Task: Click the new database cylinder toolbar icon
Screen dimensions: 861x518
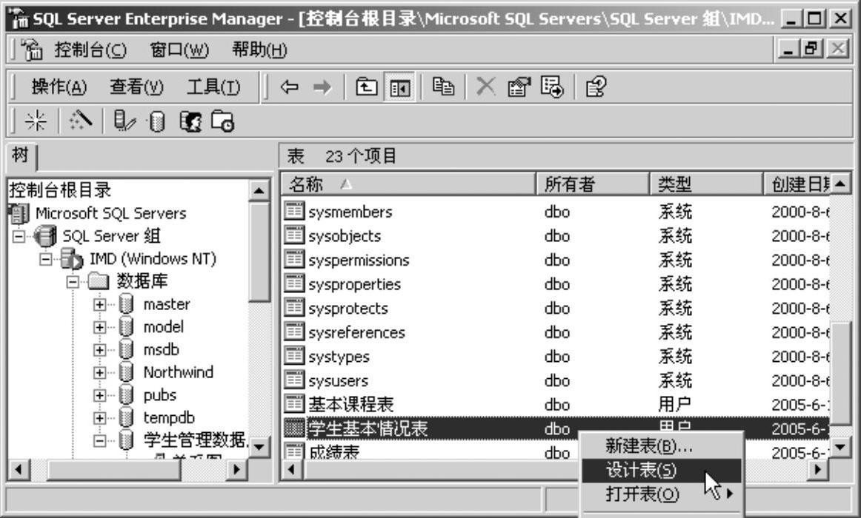Action: (x=157, y=121)
